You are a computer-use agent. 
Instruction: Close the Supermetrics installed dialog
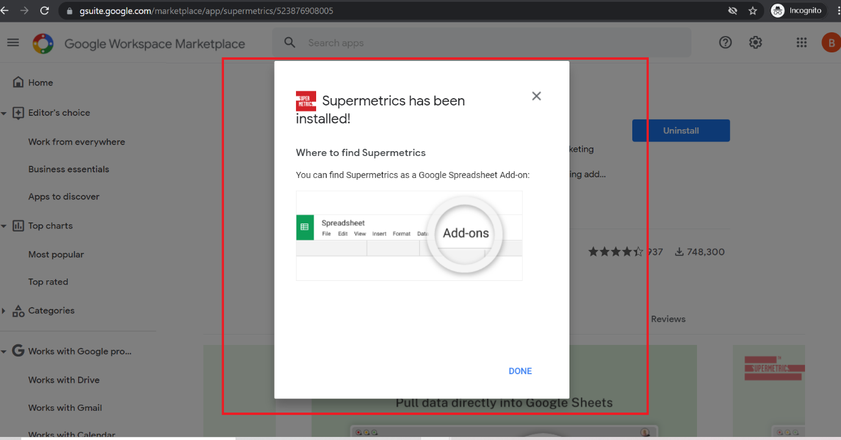[x=536, y=96]
